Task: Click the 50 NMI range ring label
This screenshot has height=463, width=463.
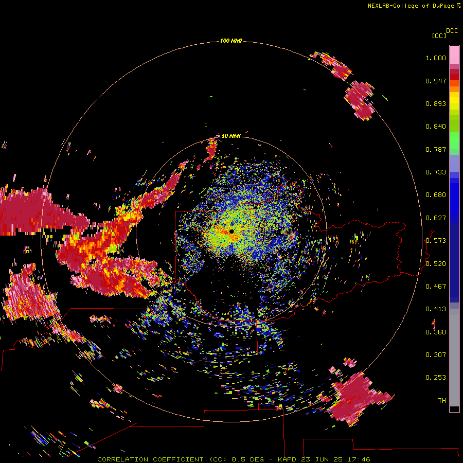Action: tap(231, 136)
